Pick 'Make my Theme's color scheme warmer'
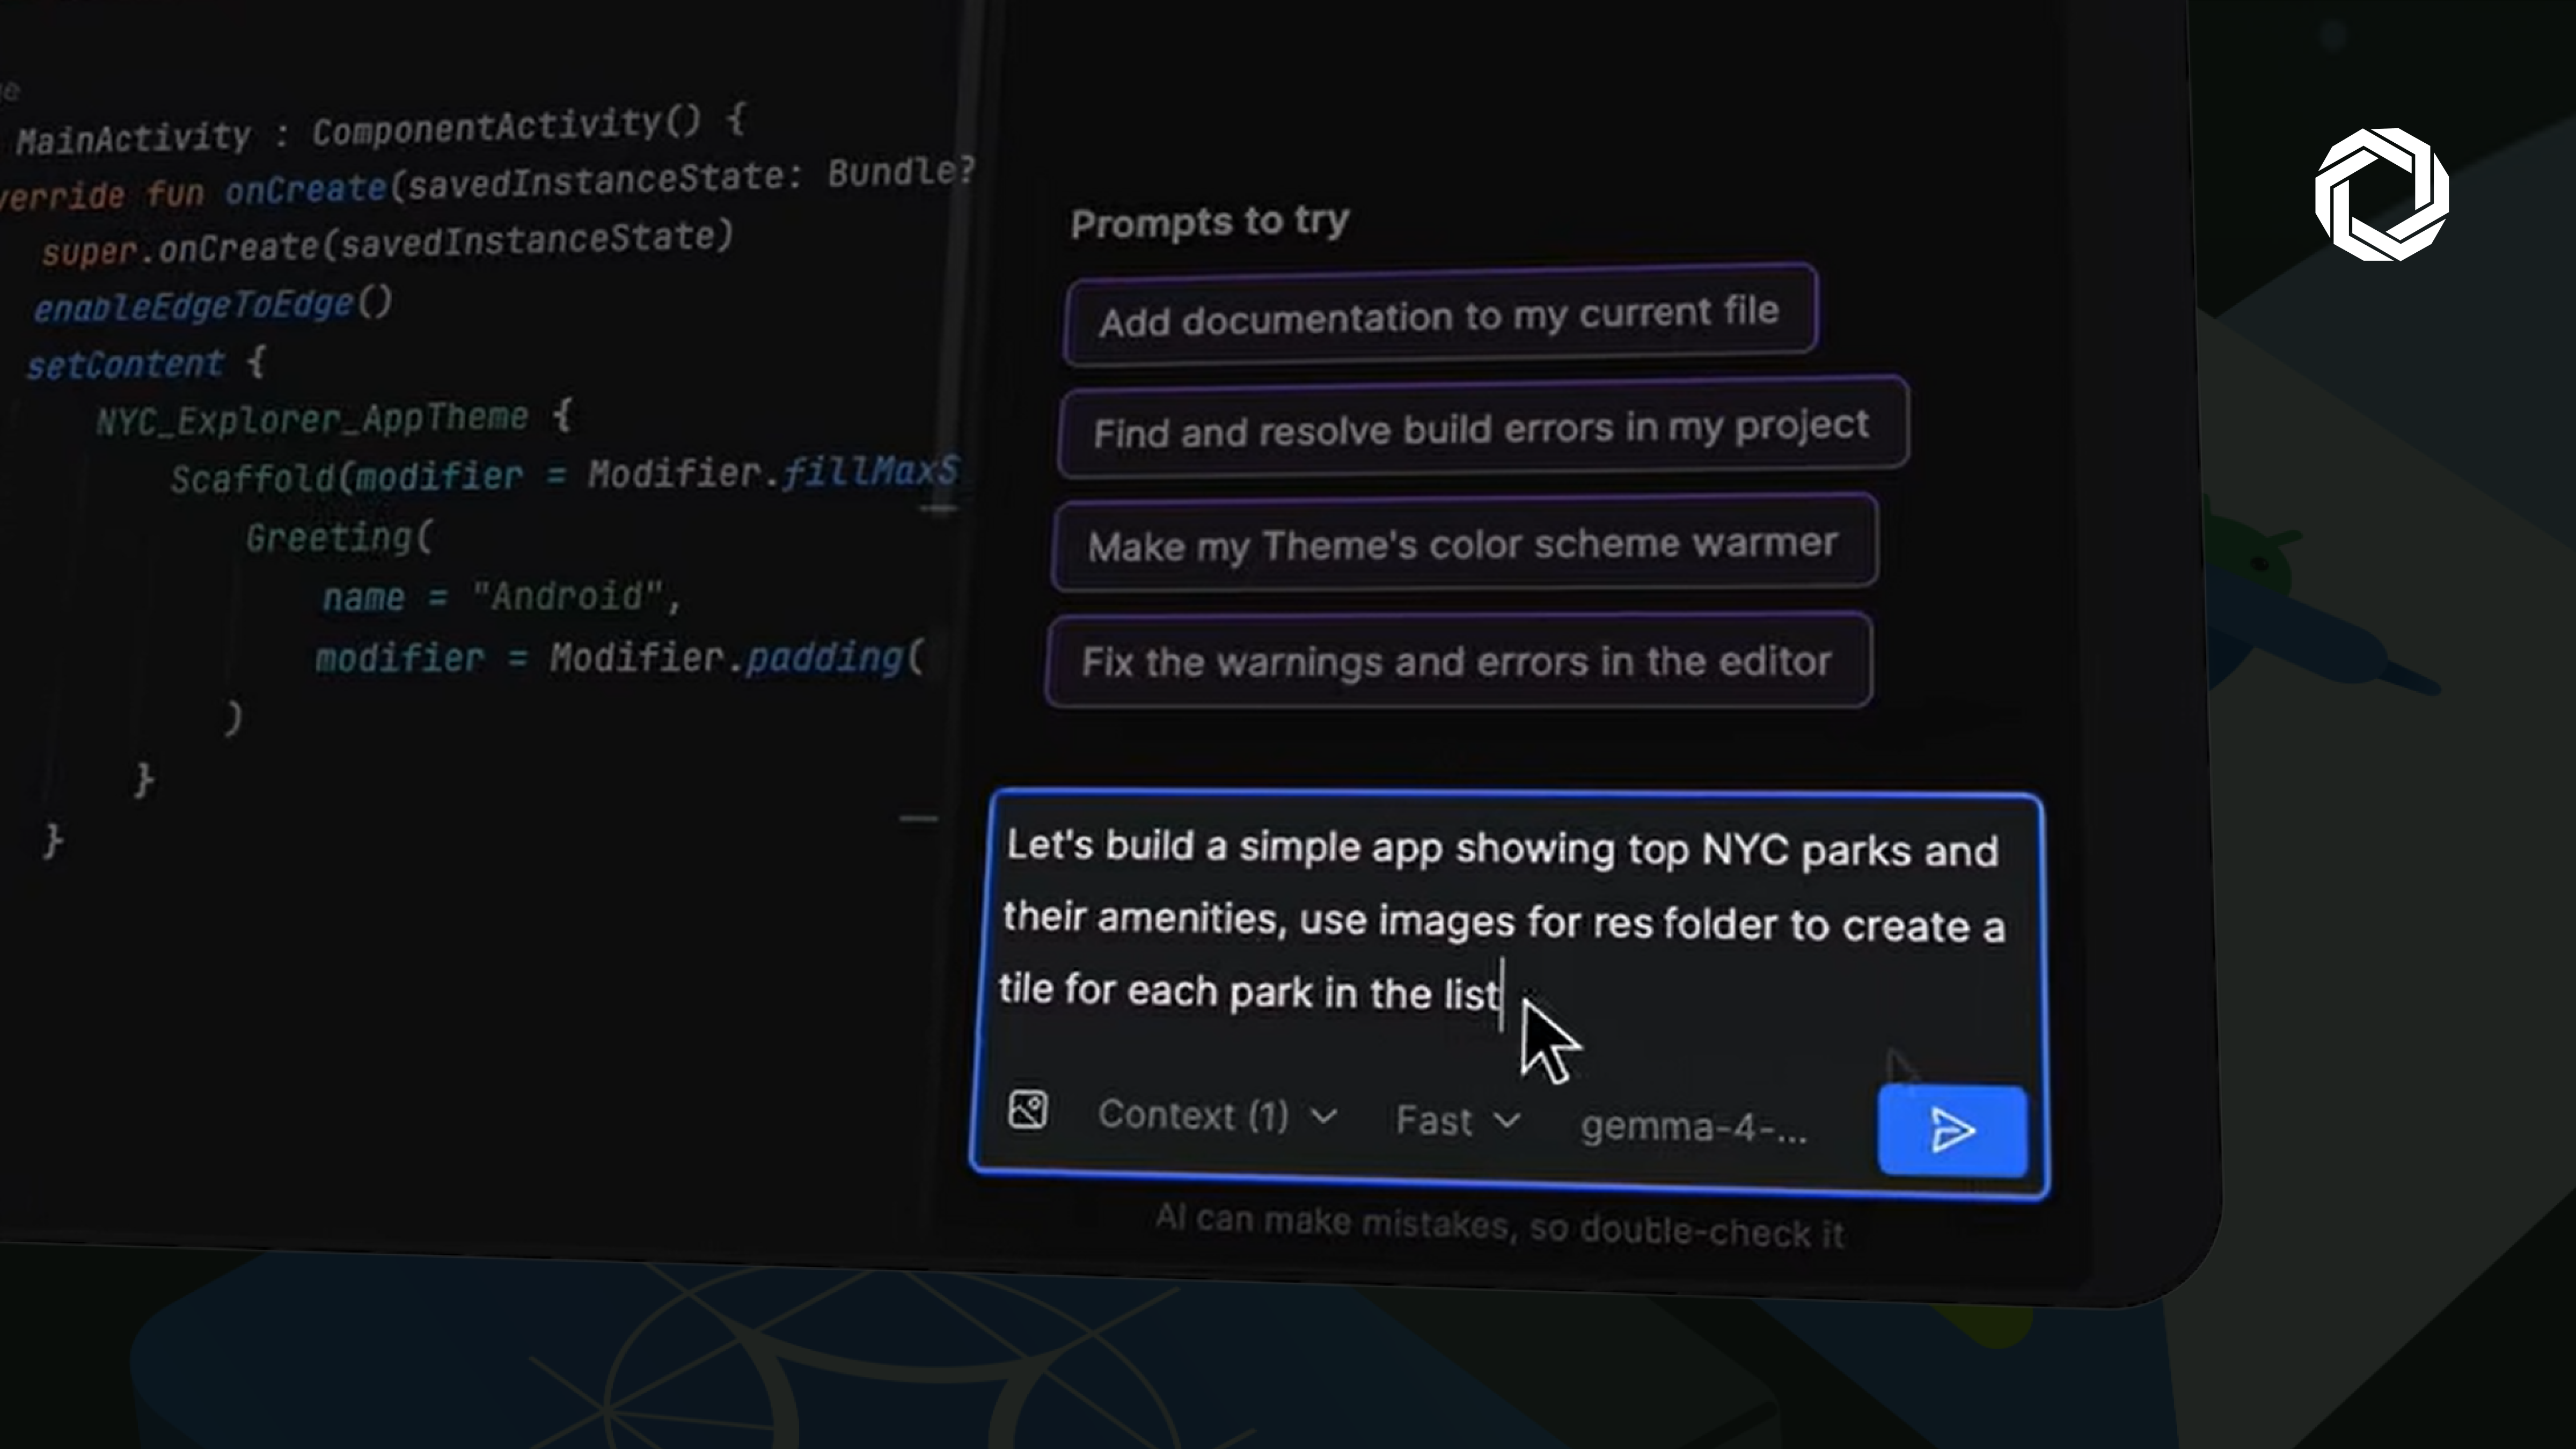This screenshot has height=1449, width=2576. click(x=1462, y=544)
